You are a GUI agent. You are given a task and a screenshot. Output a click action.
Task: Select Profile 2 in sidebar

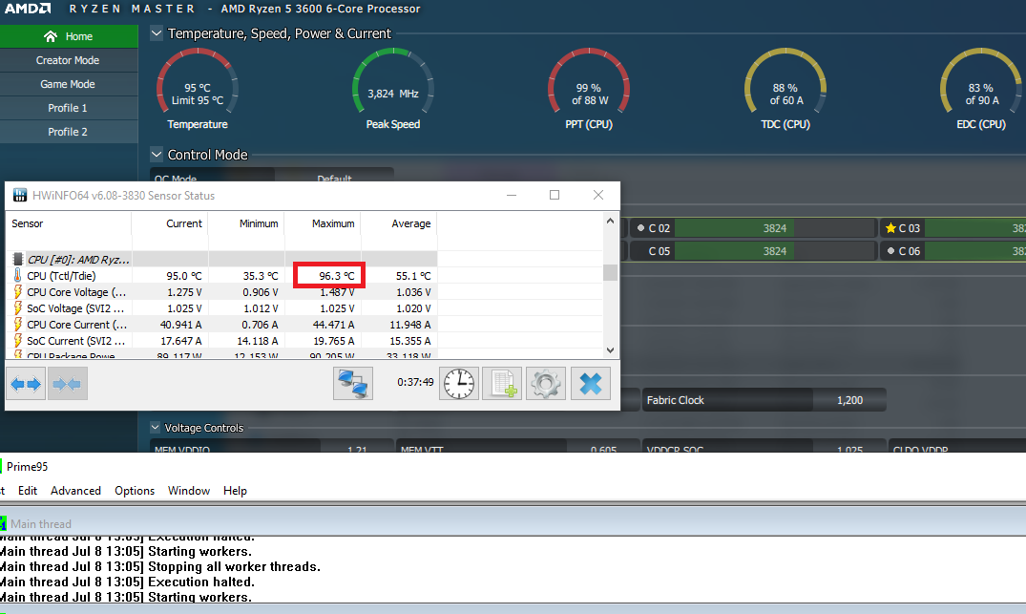pos(69,132)
